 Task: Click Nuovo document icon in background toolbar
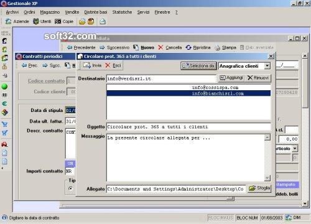(x=136, y=47)
